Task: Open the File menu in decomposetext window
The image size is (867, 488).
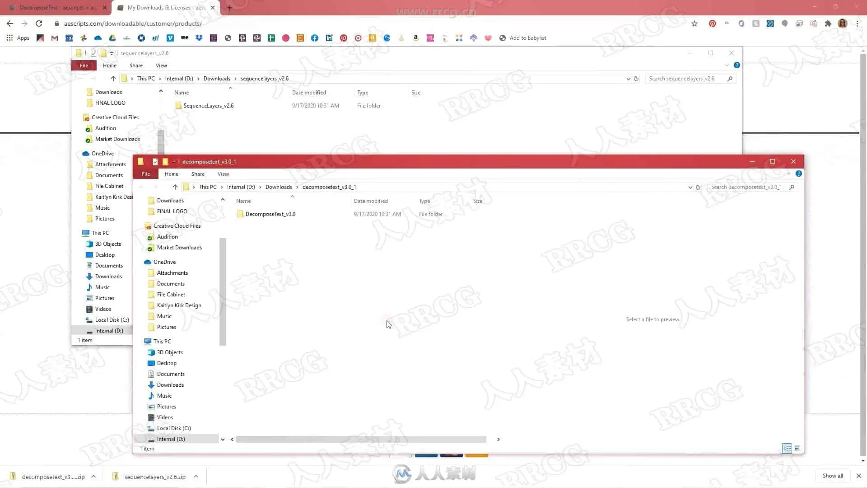Action: pyautogui.click(x=145, y=174)
